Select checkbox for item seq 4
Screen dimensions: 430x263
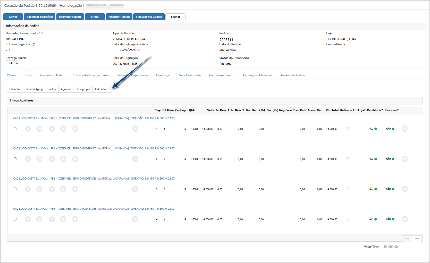click(x=15, y=219)
